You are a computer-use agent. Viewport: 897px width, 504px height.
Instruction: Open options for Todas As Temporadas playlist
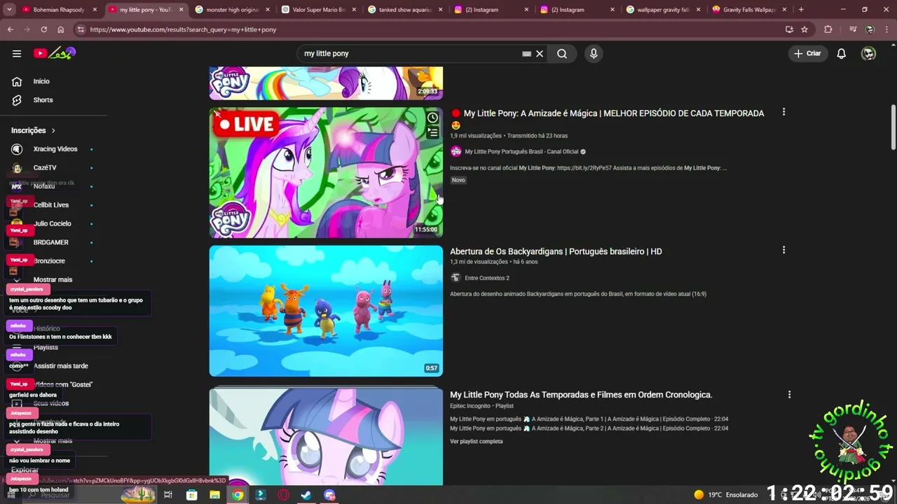tap(789, 395)
